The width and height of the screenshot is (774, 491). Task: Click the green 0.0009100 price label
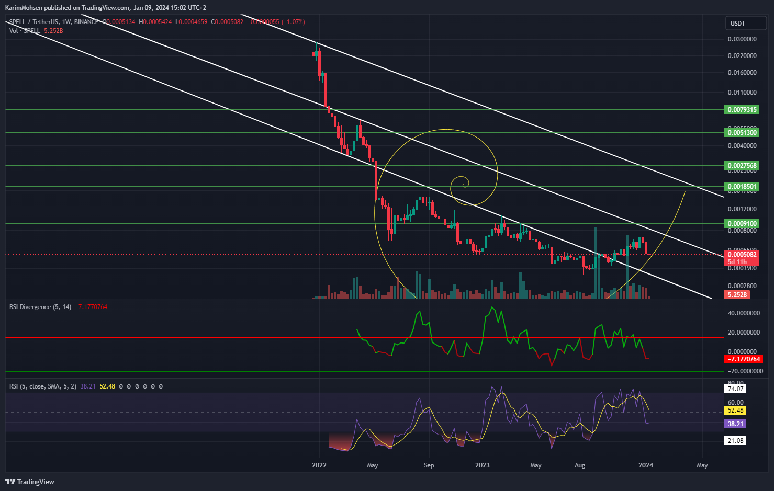(x=741, y=223)
